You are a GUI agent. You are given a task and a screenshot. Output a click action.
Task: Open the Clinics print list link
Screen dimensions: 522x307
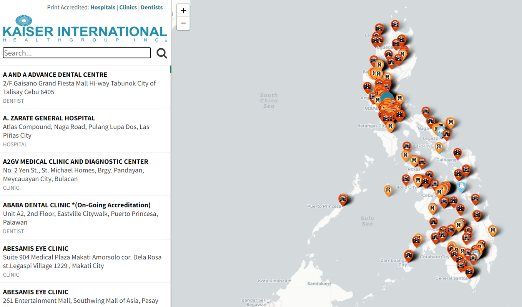pos(128,7)
